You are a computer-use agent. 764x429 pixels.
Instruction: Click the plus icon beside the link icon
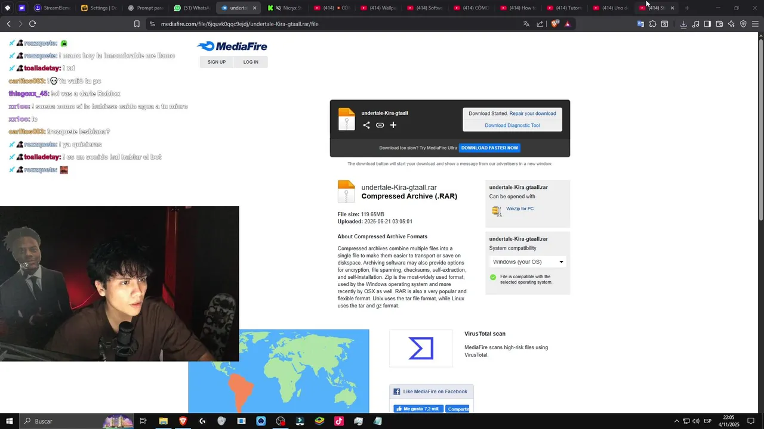[393, 125]
